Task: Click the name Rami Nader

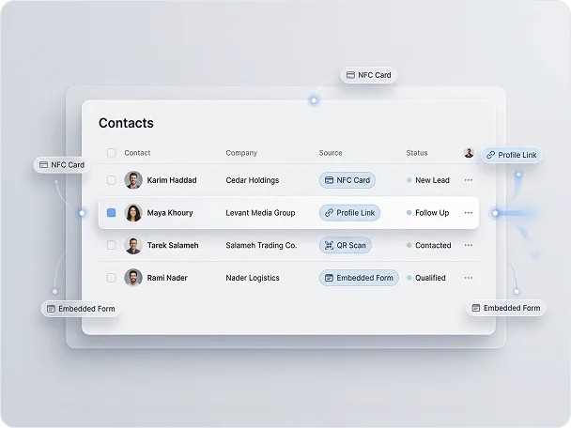Action: click(x=167, y=278)
